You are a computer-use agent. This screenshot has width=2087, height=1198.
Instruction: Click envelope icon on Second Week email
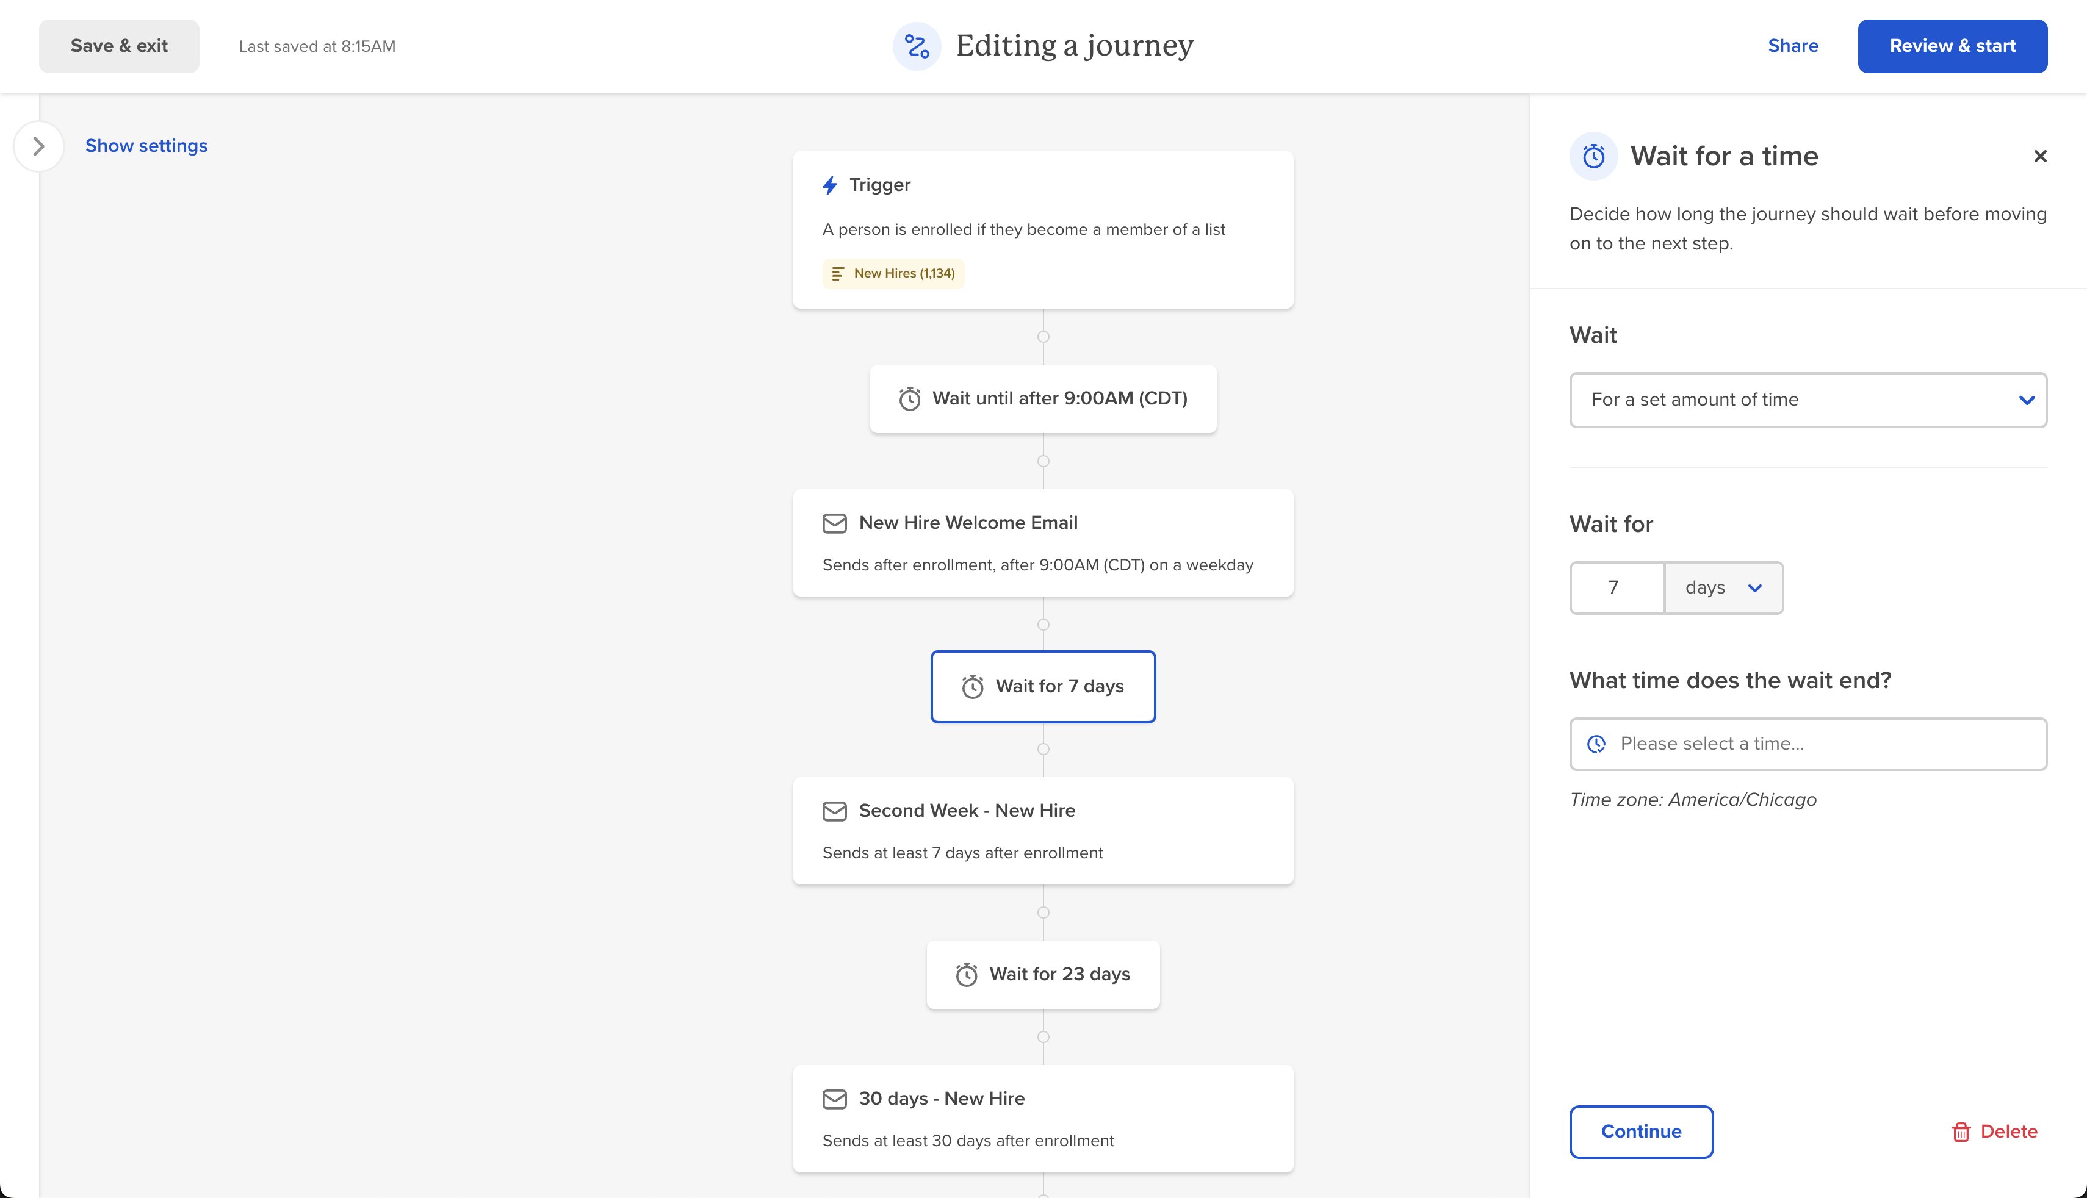(x=834, y=811)
